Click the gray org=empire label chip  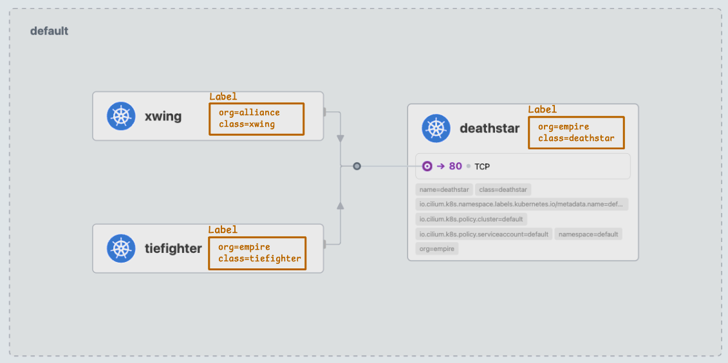pyautogui.click(x=437, y=249)
